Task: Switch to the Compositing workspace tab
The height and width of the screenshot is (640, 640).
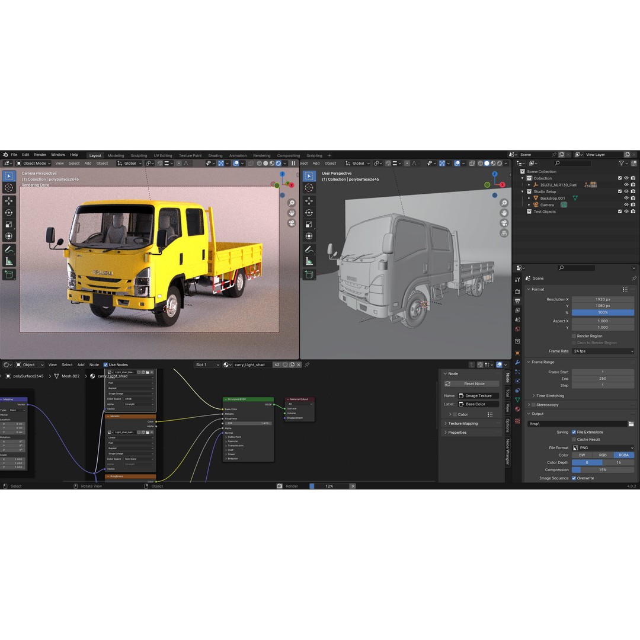Action: (x=288, y=155)
